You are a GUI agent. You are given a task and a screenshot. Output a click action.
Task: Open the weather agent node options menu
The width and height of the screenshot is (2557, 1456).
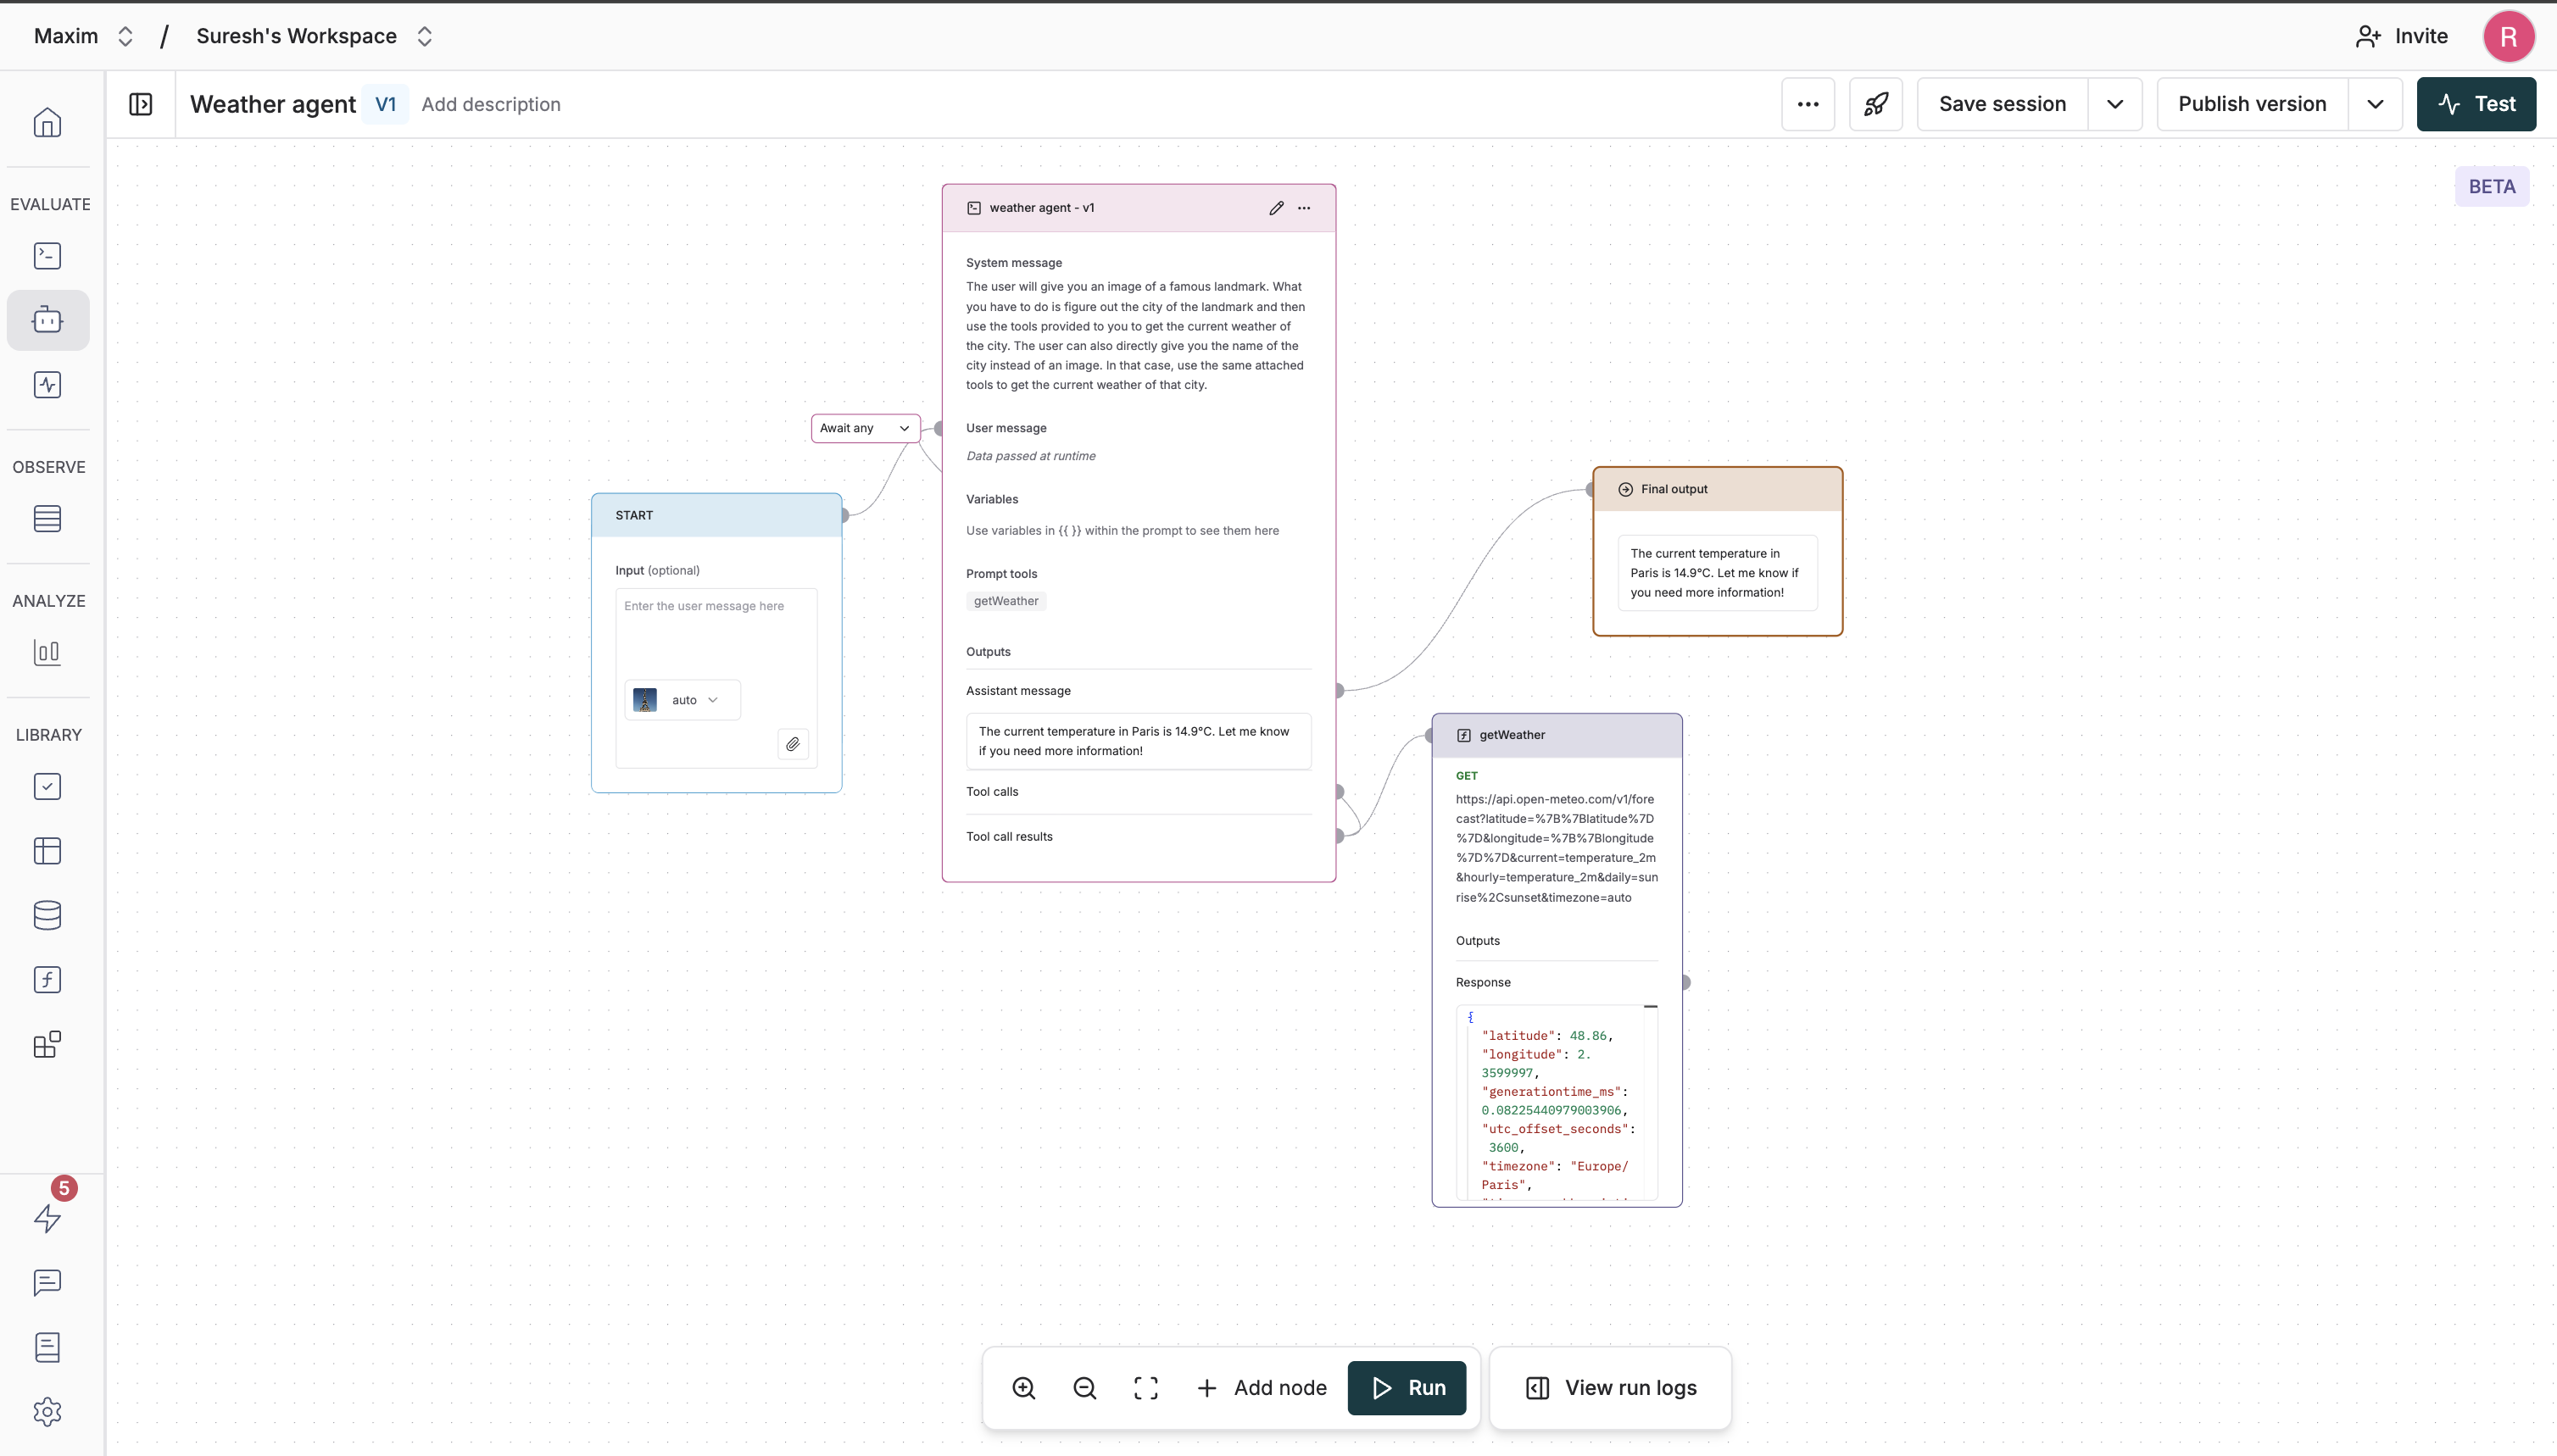click(x=1303, y=207)
